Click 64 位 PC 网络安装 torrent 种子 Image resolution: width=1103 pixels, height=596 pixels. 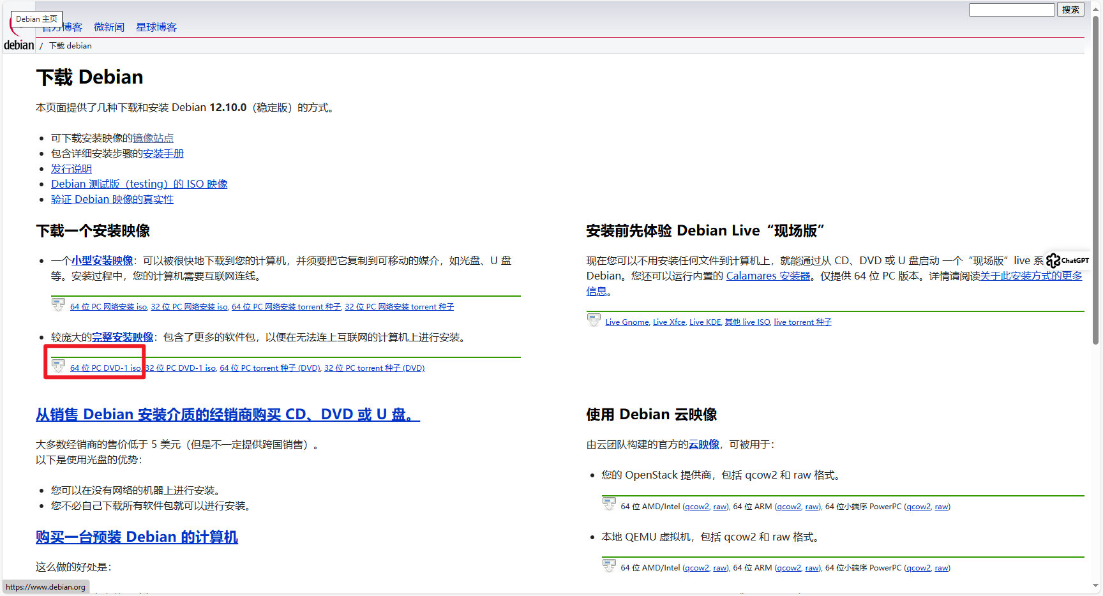click(287, 307)
